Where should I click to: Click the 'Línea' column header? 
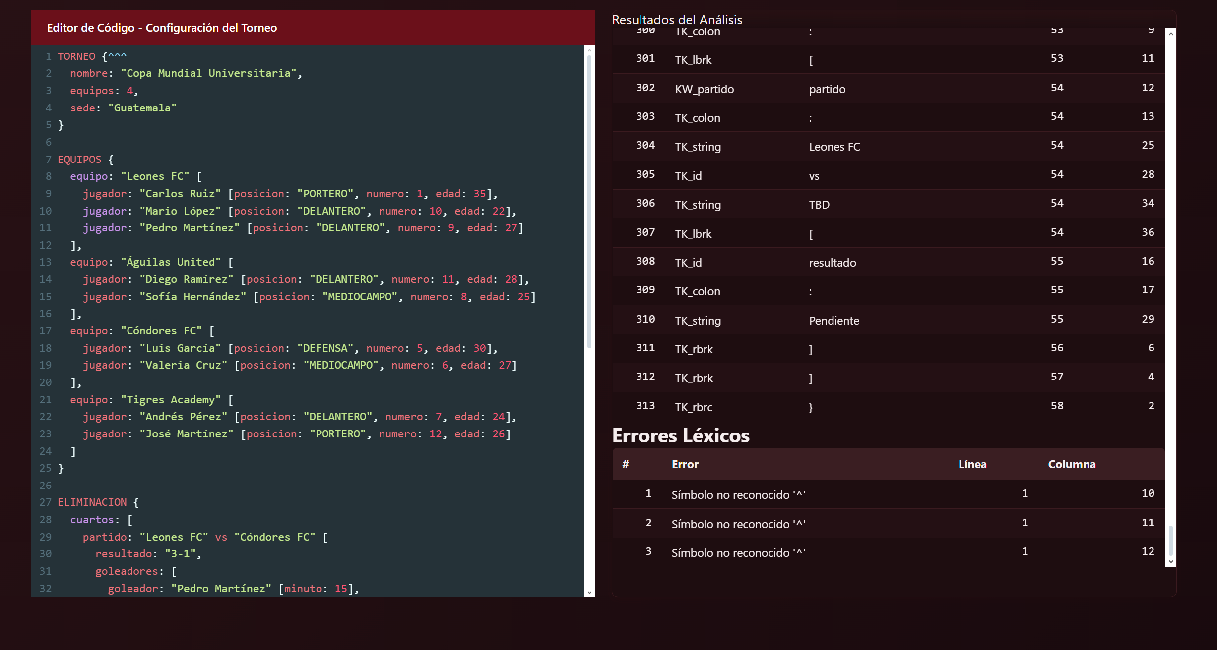[972, 464]
